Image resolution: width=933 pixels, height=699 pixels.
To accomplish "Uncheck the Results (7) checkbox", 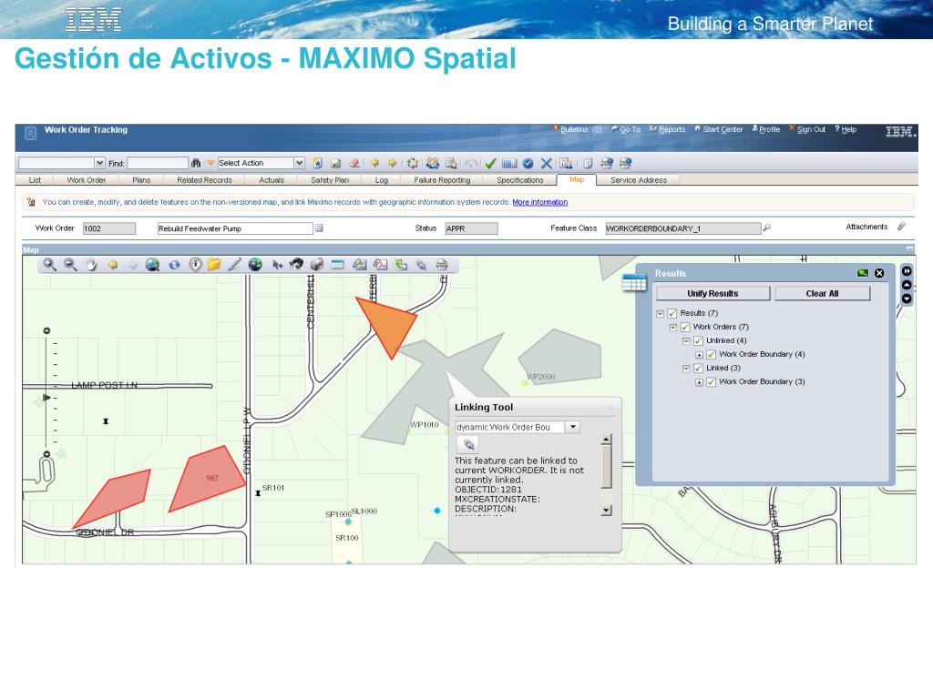I will coord(672,313).
